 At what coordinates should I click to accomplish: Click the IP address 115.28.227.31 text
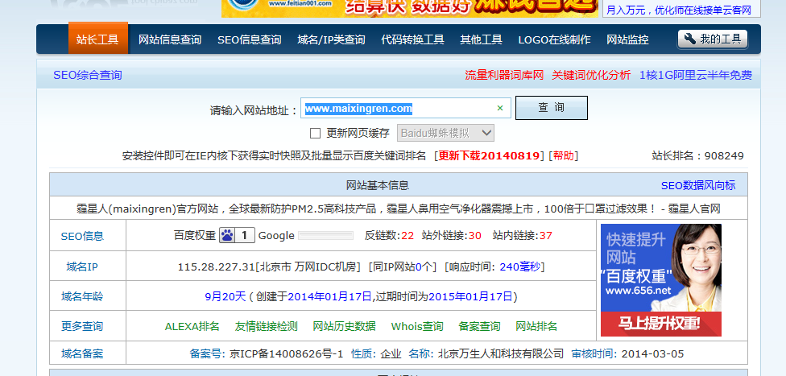(216, 267)
